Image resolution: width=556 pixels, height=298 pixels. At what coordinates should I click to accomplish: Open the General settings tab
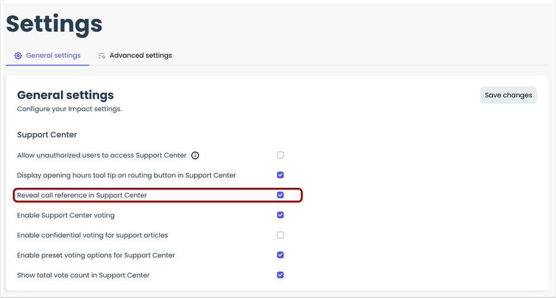click(47, 56)
